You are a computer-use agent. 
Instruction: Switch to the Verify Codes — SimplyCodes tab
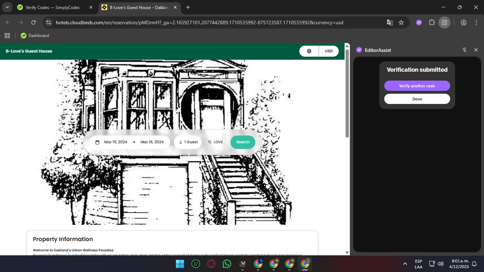point(53,7)
